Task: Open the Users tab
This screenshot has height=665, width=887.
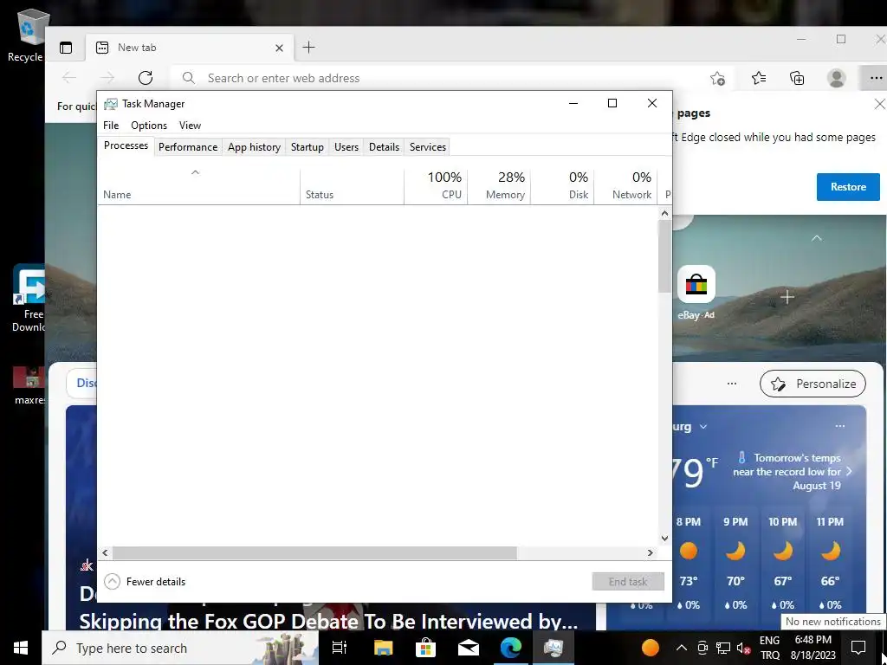Action: 346,147
